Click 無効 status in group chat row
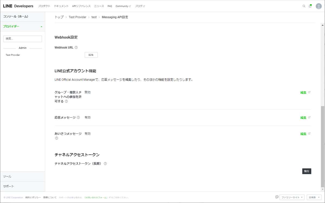The height and width of the screenshot is (203, 325). click(x=87, y=92)
